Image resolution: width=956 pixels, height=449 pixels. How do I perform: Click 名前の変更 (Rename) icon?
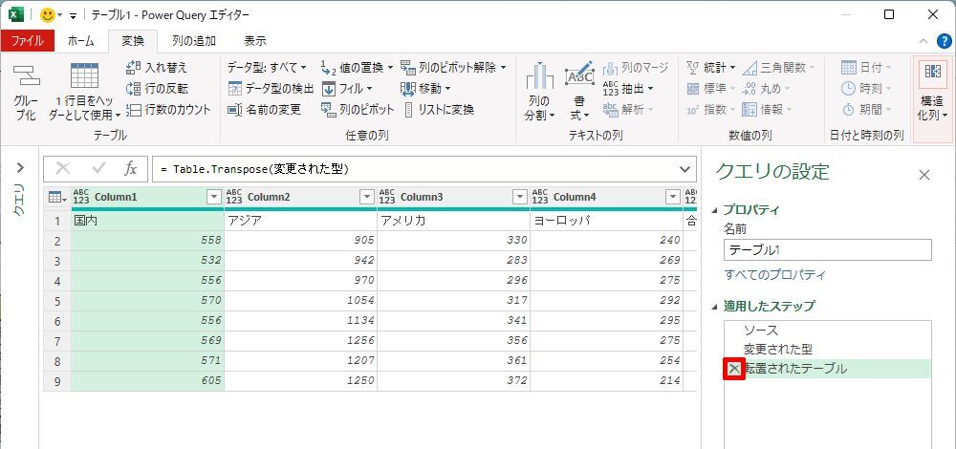click(x=235, y=110)
